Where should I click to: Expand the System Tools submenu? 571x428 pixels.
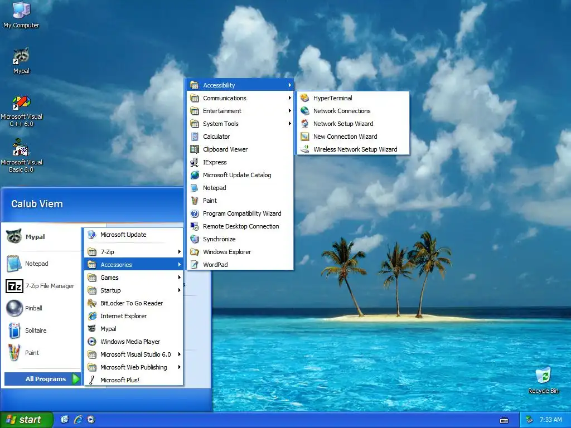tap(240, 124)
